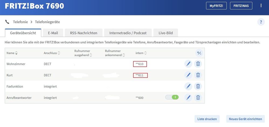Screen dimensions: 269x127
Task: Open the plus/minus column settings icon
Action: click(199, 53)
